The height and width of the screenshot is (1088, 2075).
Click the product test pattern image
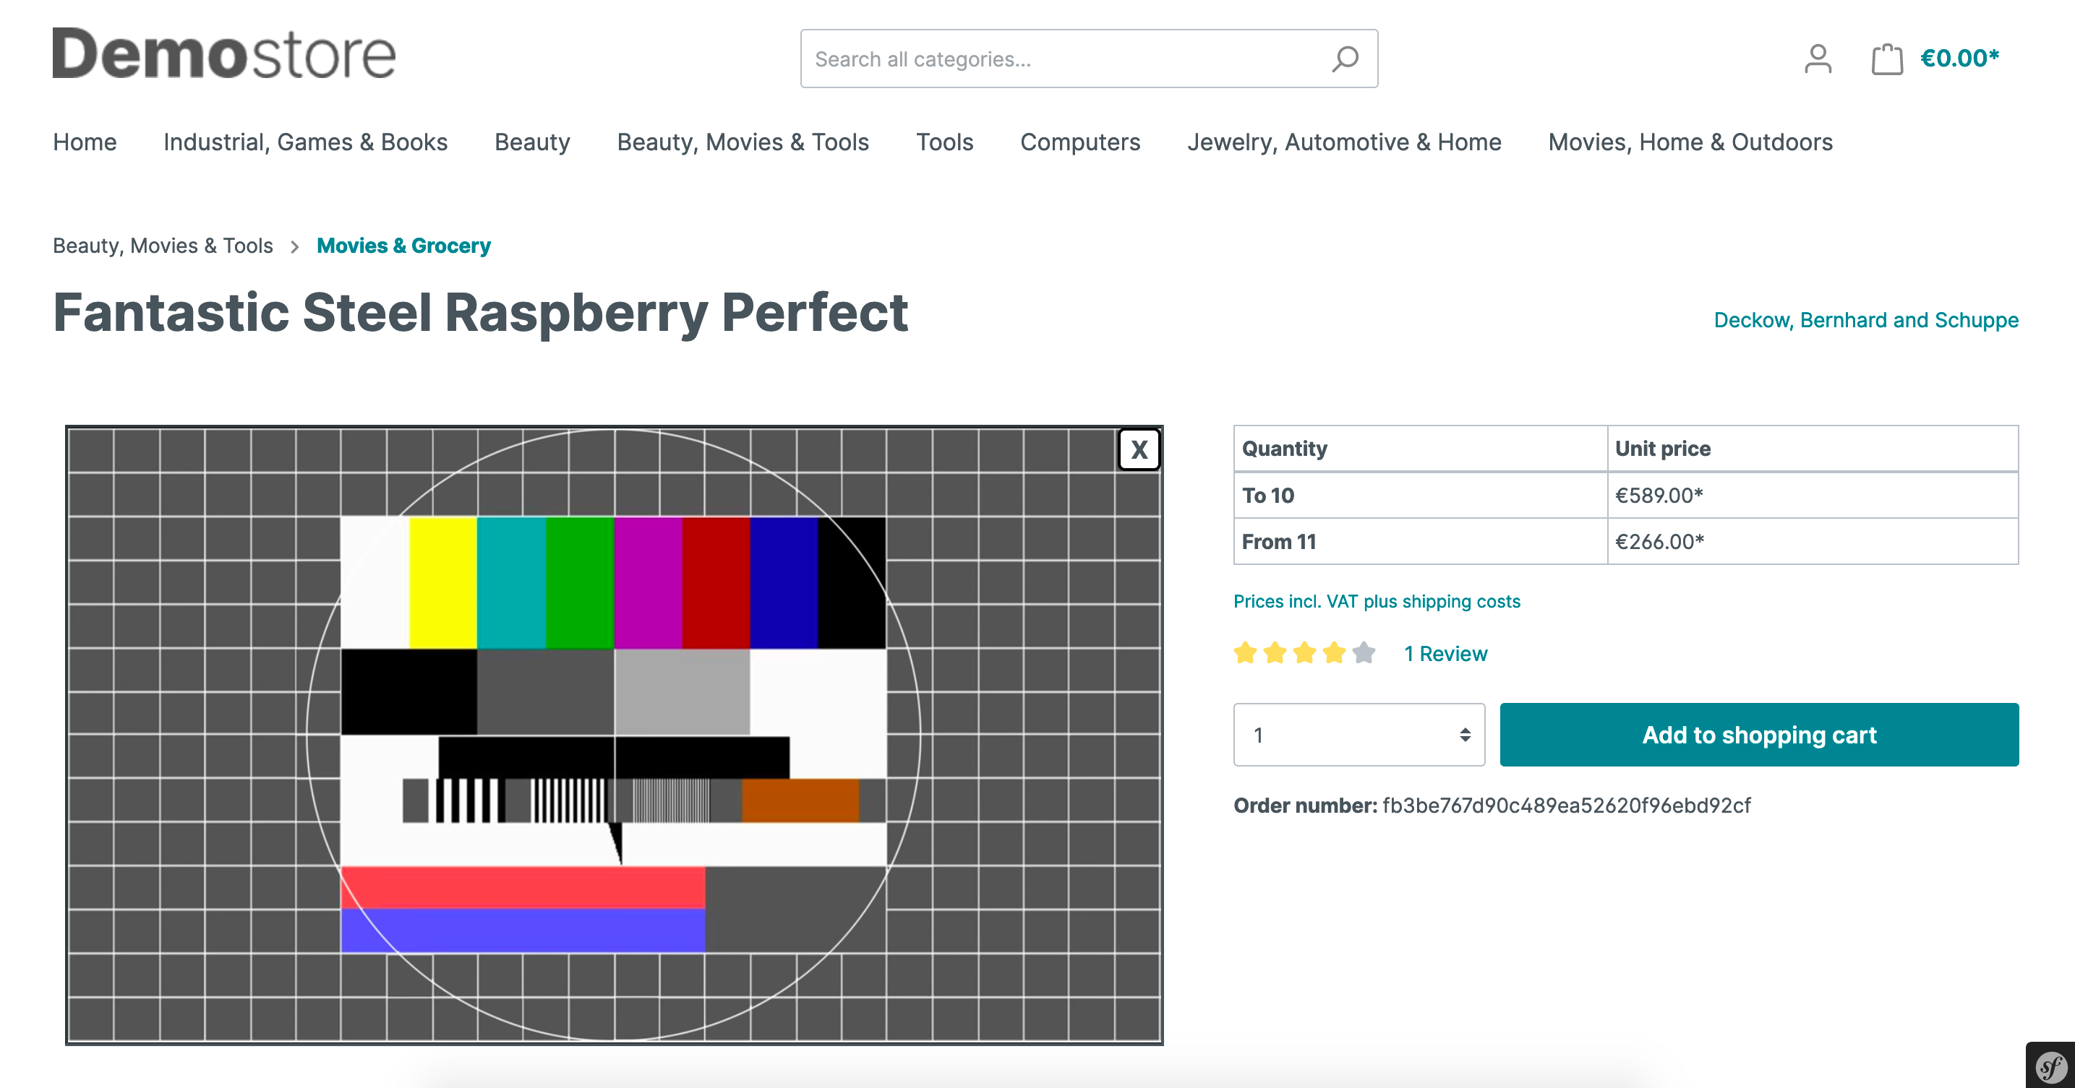[x=614, y=735]
